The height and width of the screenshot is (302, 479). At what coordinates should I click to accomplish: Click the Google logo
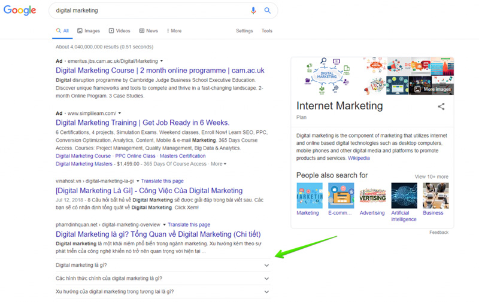coord(20,11)
